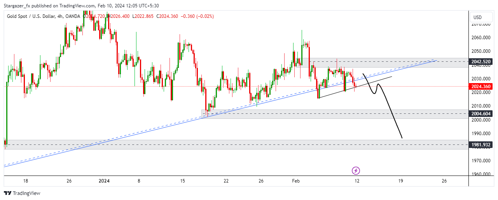Viewport: 498px width, 200px height.
Task: Click the 1970.000 price axis label
Action: point(482,160)
